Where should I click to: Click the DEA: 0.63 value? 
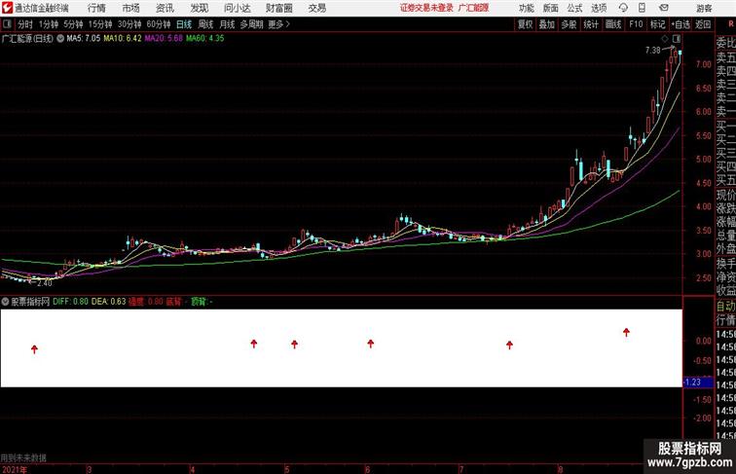coord(108,302)
